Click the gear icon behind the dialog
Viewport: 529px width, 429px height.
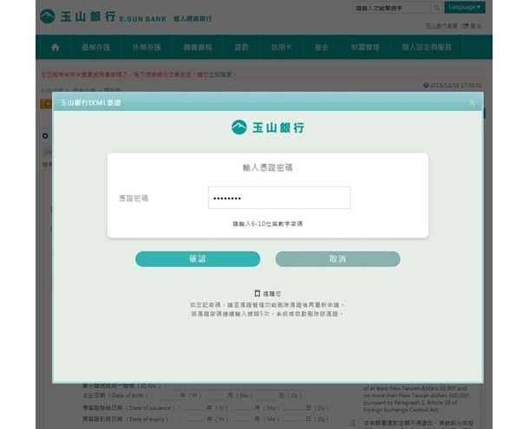(x=45, y=135)
